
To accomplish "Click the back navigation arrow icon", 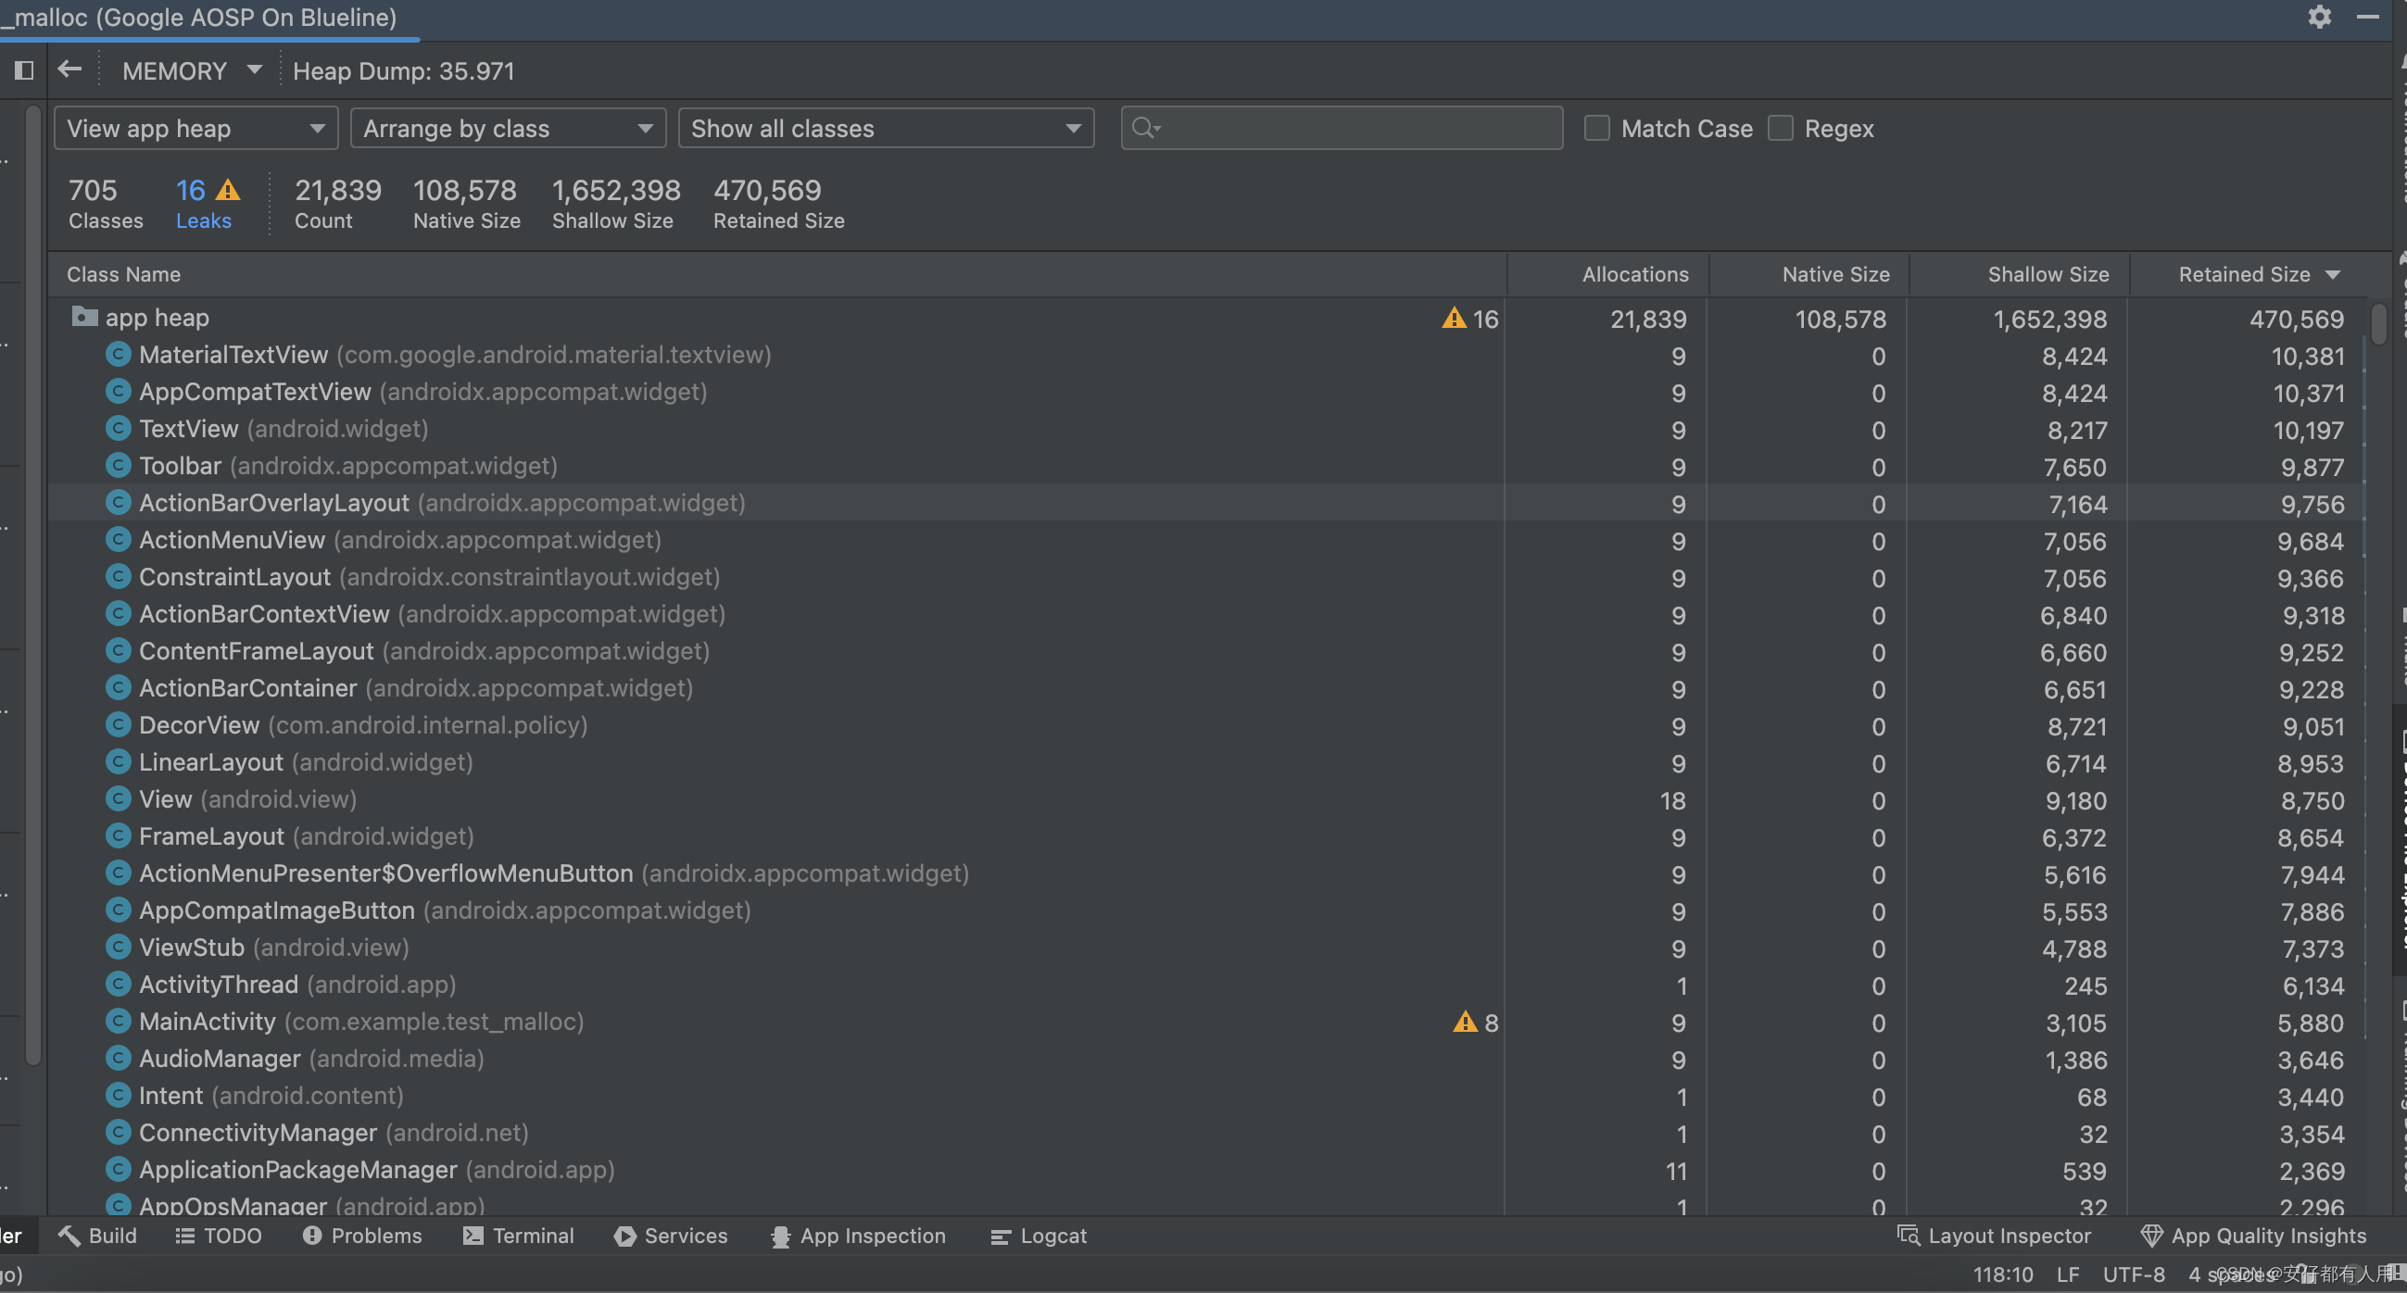I will [69, 70].
